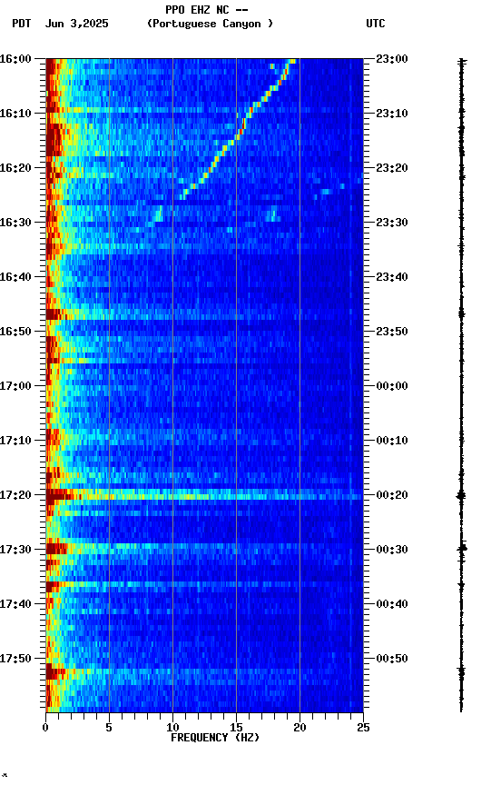This screenshot has width=501, height=785.
Task: Click the 23:30 UTC time label
Action: (392, 223)
